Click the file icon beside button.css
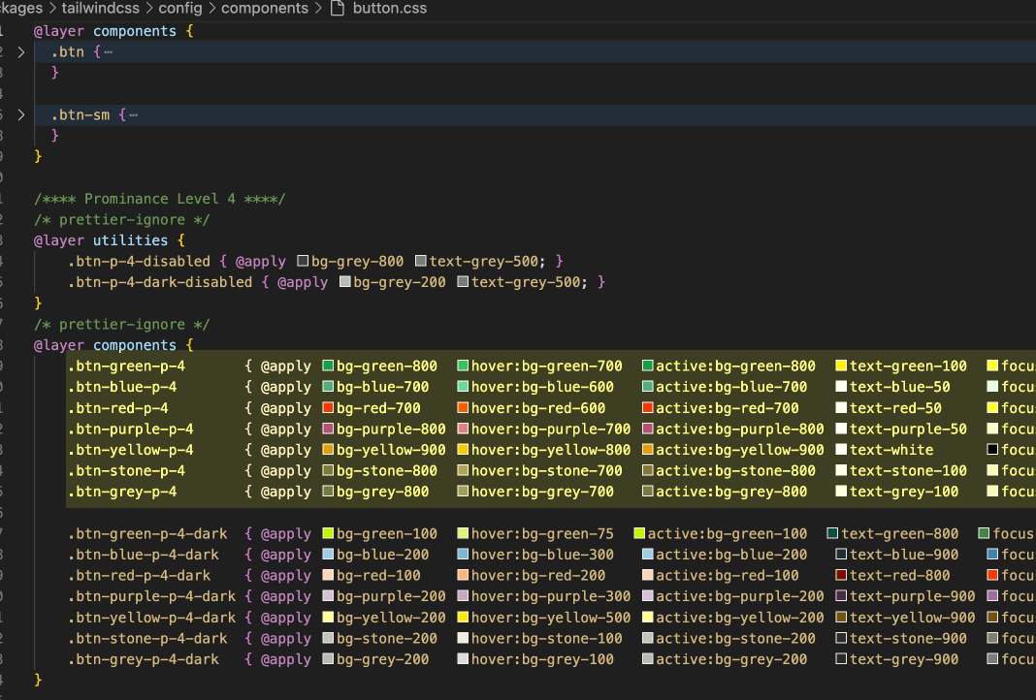This screenshot has height=700, width=1036. (x=337, y=9)
